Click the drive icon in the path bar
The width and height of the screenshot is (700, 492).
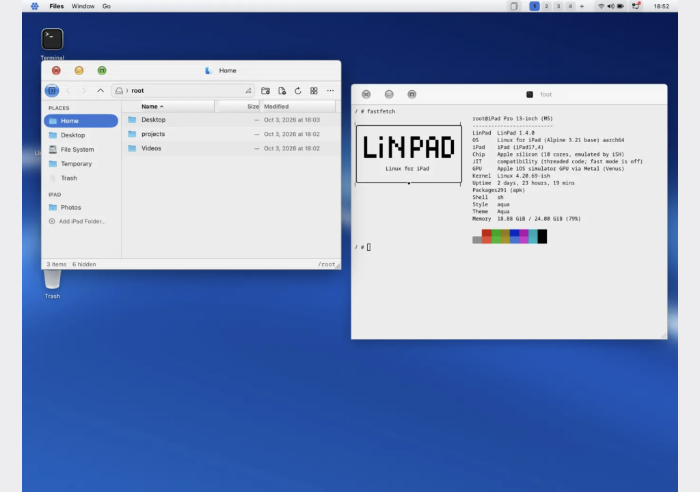(x=119, y=91)
